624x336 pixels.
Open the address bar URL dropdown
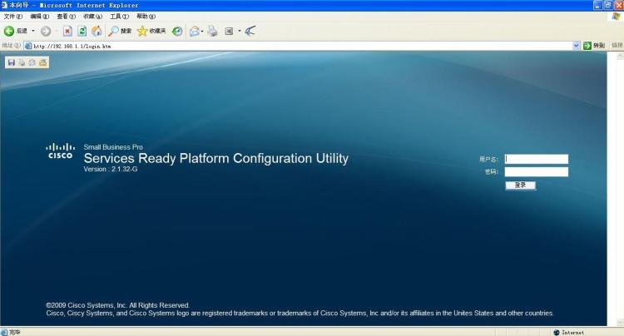(576, 46)
